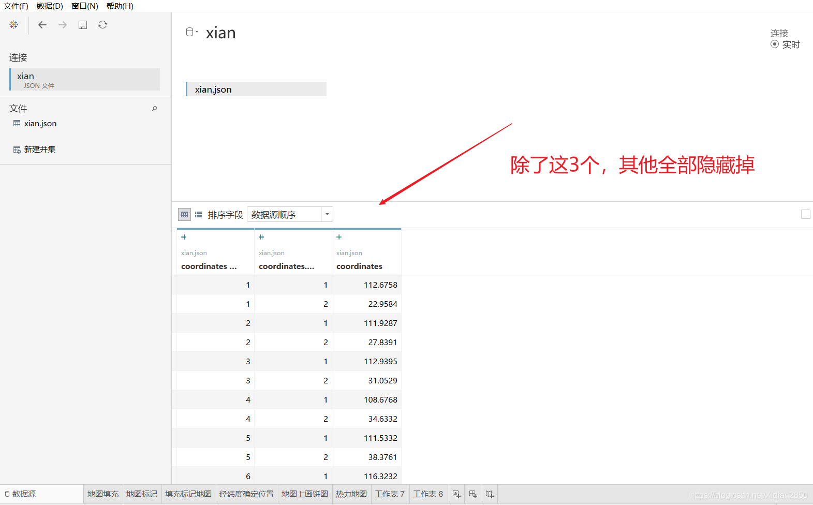Click the new story icon
This screenshot has width=813, height=505.
pos(490,494)
